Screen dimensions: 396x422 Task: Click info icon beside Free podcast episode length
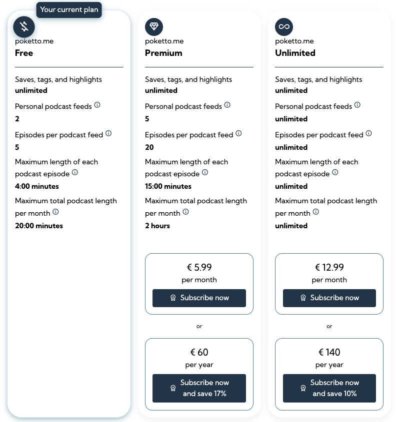click(x=75, y=172)
